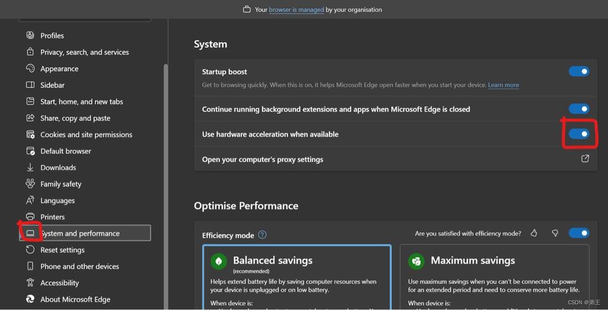Screen dimensions: 608x310
Task: Click the Appearance palette icon
Action: tap(30, 68)
